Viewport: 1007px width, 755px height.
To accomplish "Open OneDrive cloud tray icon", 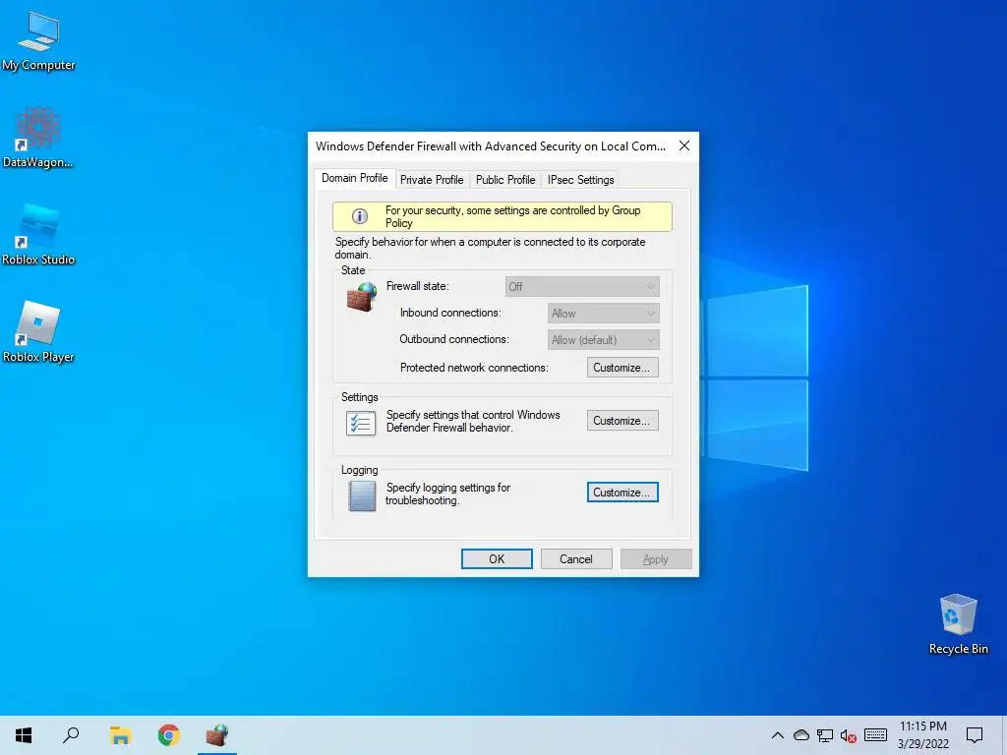I will point(800,735).
